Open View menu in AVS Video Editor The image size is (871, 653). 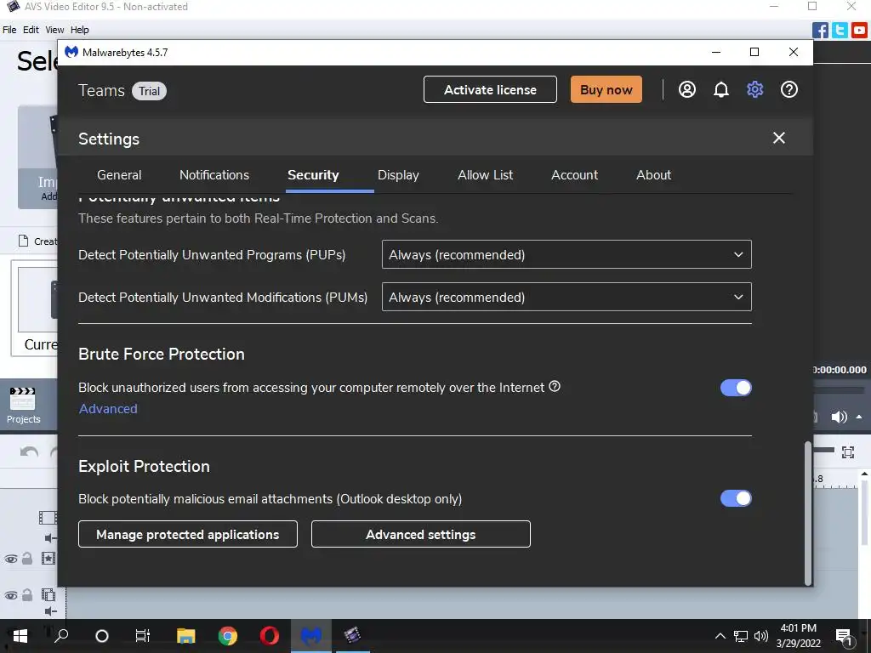click(54, 30)
